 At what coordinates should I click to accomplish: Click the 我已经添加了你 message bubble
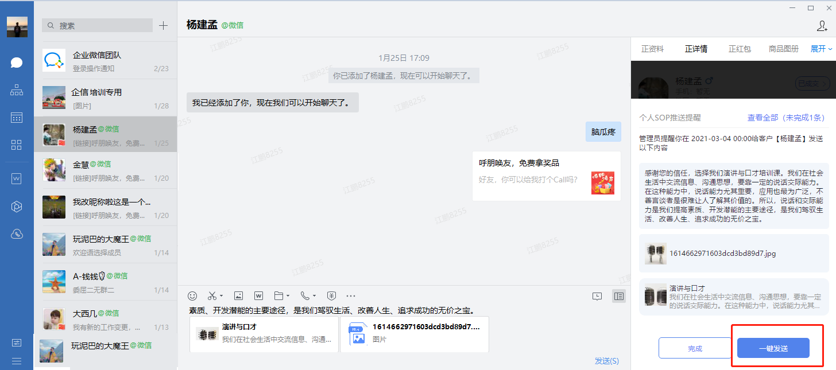tap(273, 103)
